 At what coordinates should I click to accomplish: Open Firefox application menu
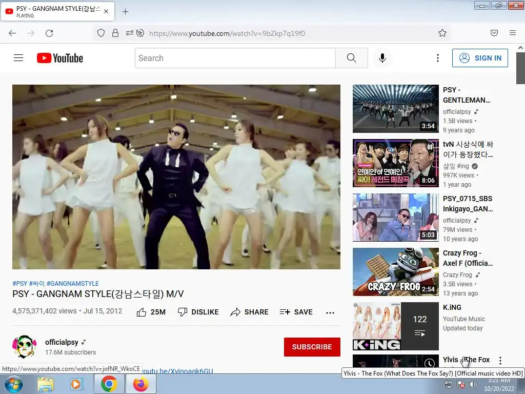pyautogui.click(x=513, y=33)
